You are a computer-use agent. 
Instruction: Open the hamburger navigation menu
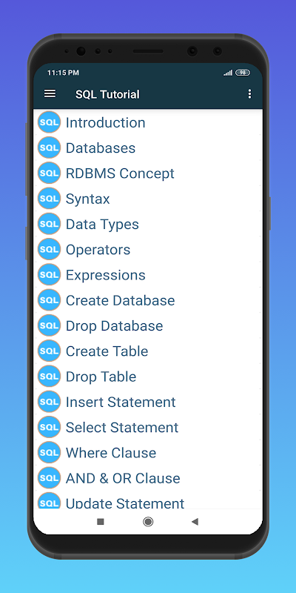pos(50,94)
